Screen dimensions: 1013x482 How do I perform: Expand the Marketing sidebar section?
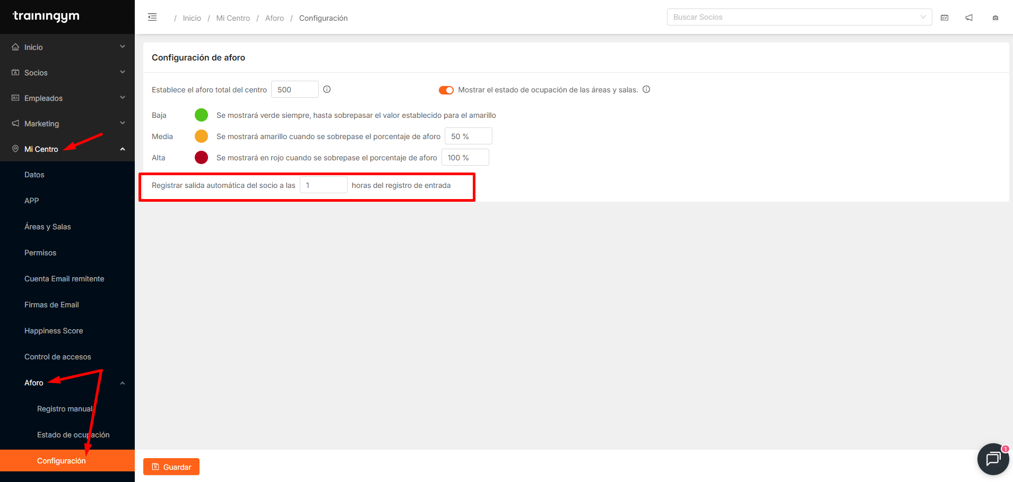click(x=67, y=124)
